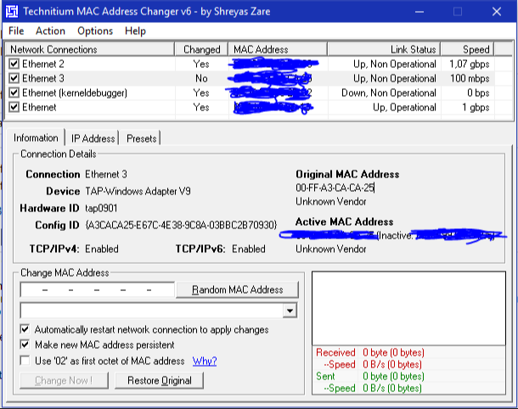Viewport: 518px width, 409px height.
Task: Click the Change Now! button
Action: 64,381
